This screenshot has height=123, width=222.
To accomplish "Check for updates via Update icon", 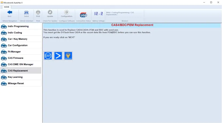I will pyautogui.click(x=50, y=12).
